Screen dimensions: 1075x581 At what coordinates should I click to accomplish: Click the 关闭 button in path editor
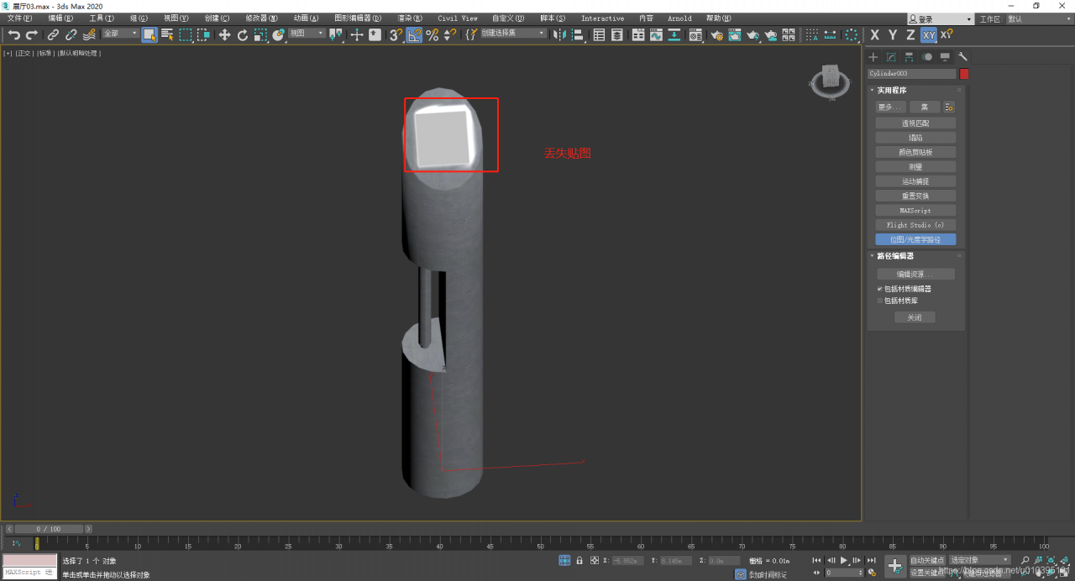914,317
